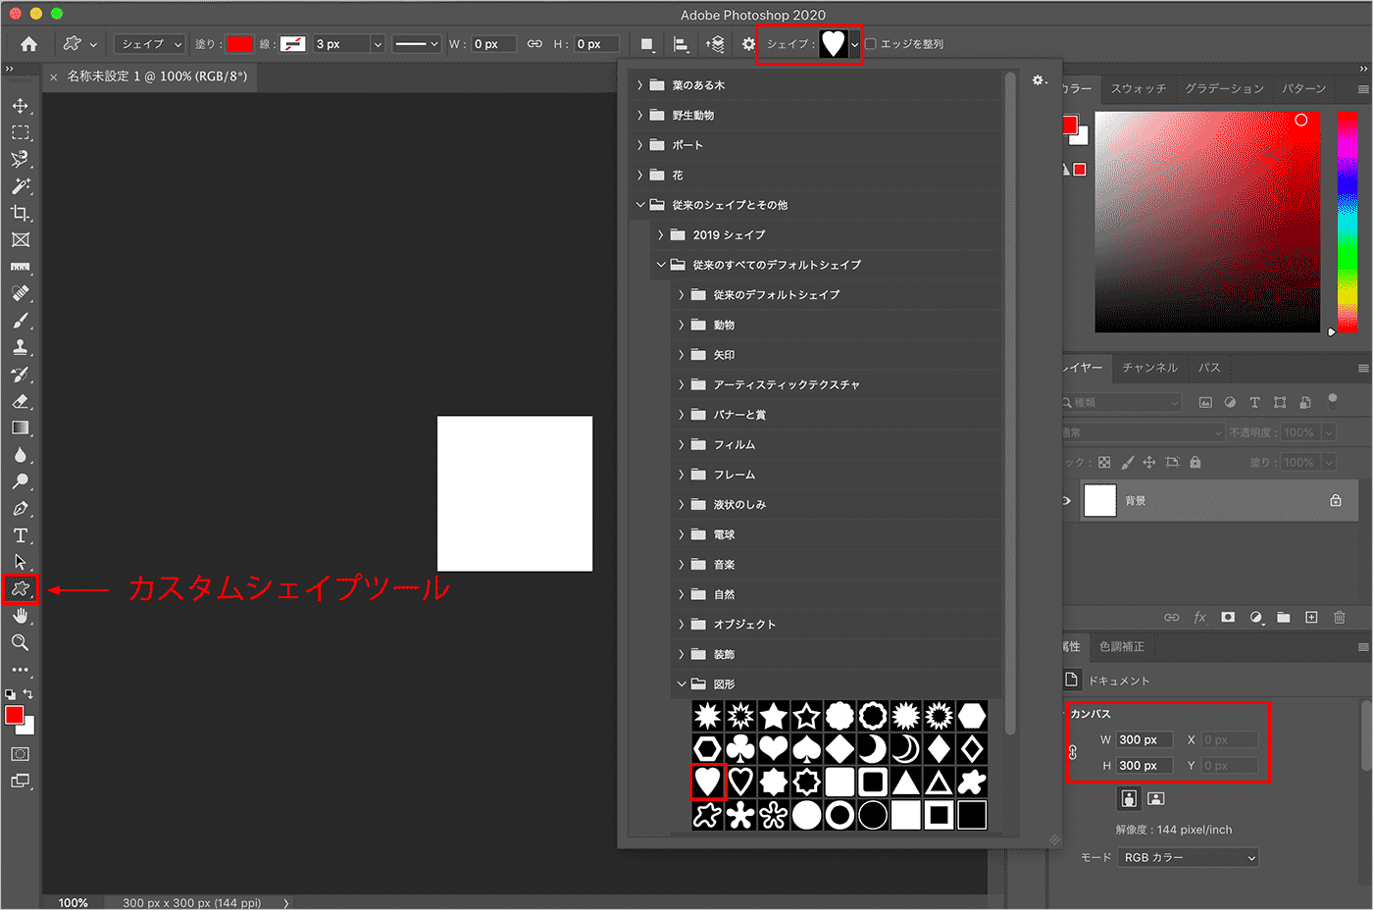
Task: Open the RGB カラー mode dropdown
Action: [1188, 858]
